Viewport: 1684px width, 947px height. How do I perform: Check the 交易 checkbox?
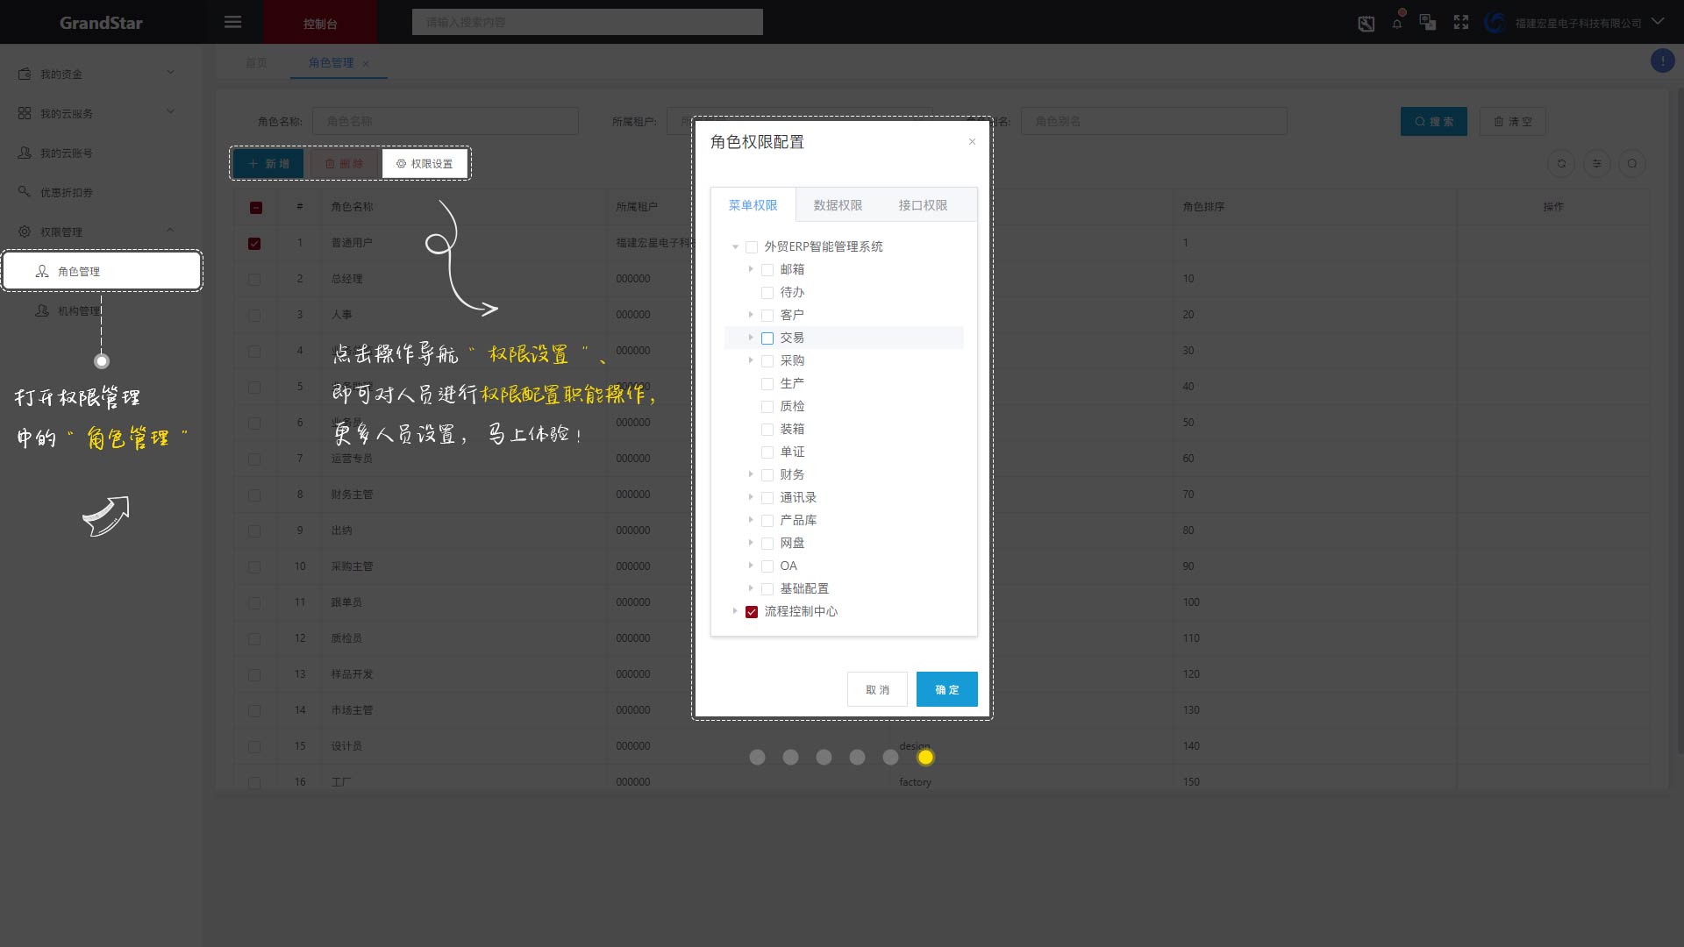[x=767, y=338]
